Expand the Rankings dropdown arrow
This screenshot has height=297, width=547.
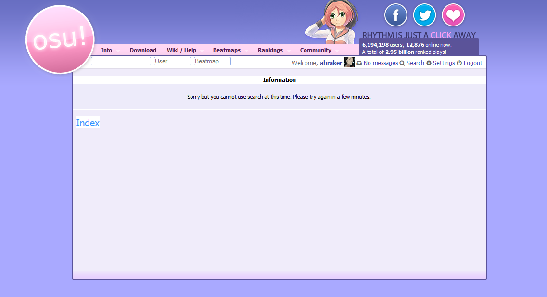(x=289, y=51)
